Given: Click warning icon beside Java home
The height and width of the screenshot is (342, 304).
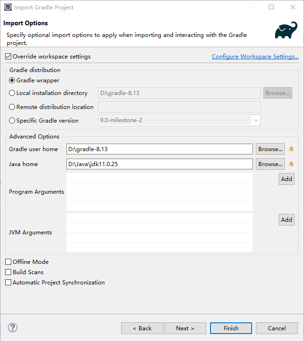Looking at the screenshot, I should pos(291,164).
